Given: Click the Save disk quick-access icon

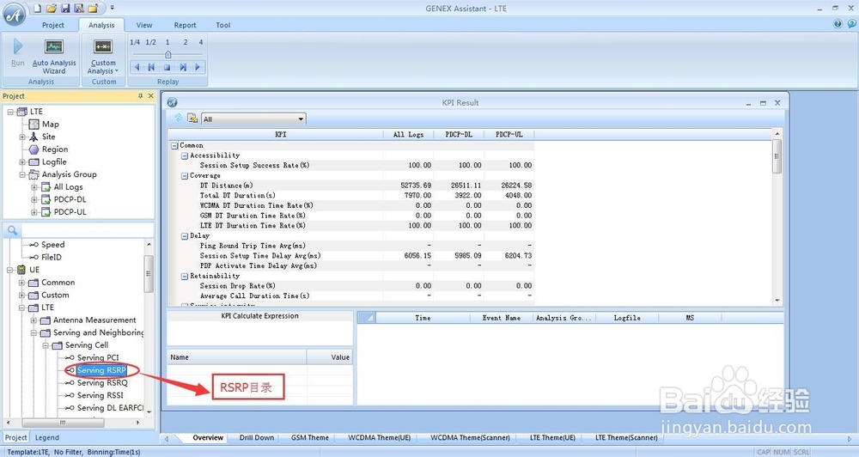Looking at the screenshot, I should (x=65, y=9).
